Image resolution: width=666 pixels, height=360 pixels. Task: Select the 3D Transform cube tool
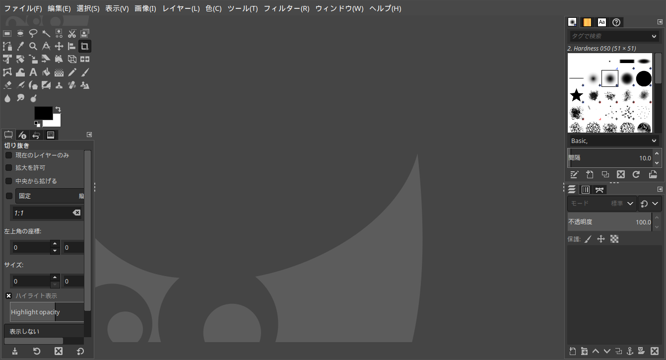[x=72, y=59]
